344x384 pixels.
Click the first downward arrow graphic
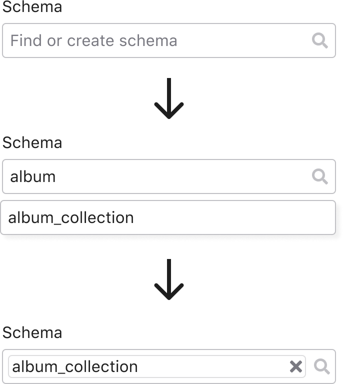click(x=169, y=98)
